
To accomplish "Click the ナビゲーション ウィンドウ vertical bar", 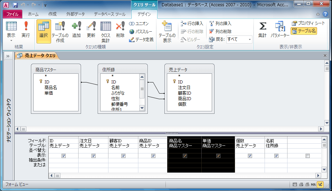I will (8, 120).
